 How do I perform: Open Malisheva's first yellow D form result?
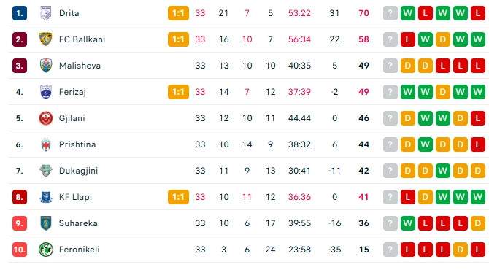[407, 66]
